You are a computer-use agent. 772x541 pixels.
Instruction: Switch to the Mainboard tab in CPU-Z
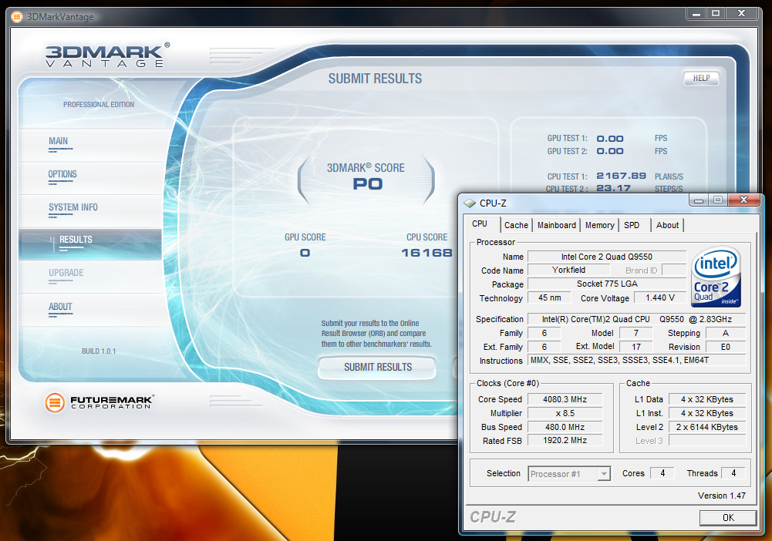point(556,225)
